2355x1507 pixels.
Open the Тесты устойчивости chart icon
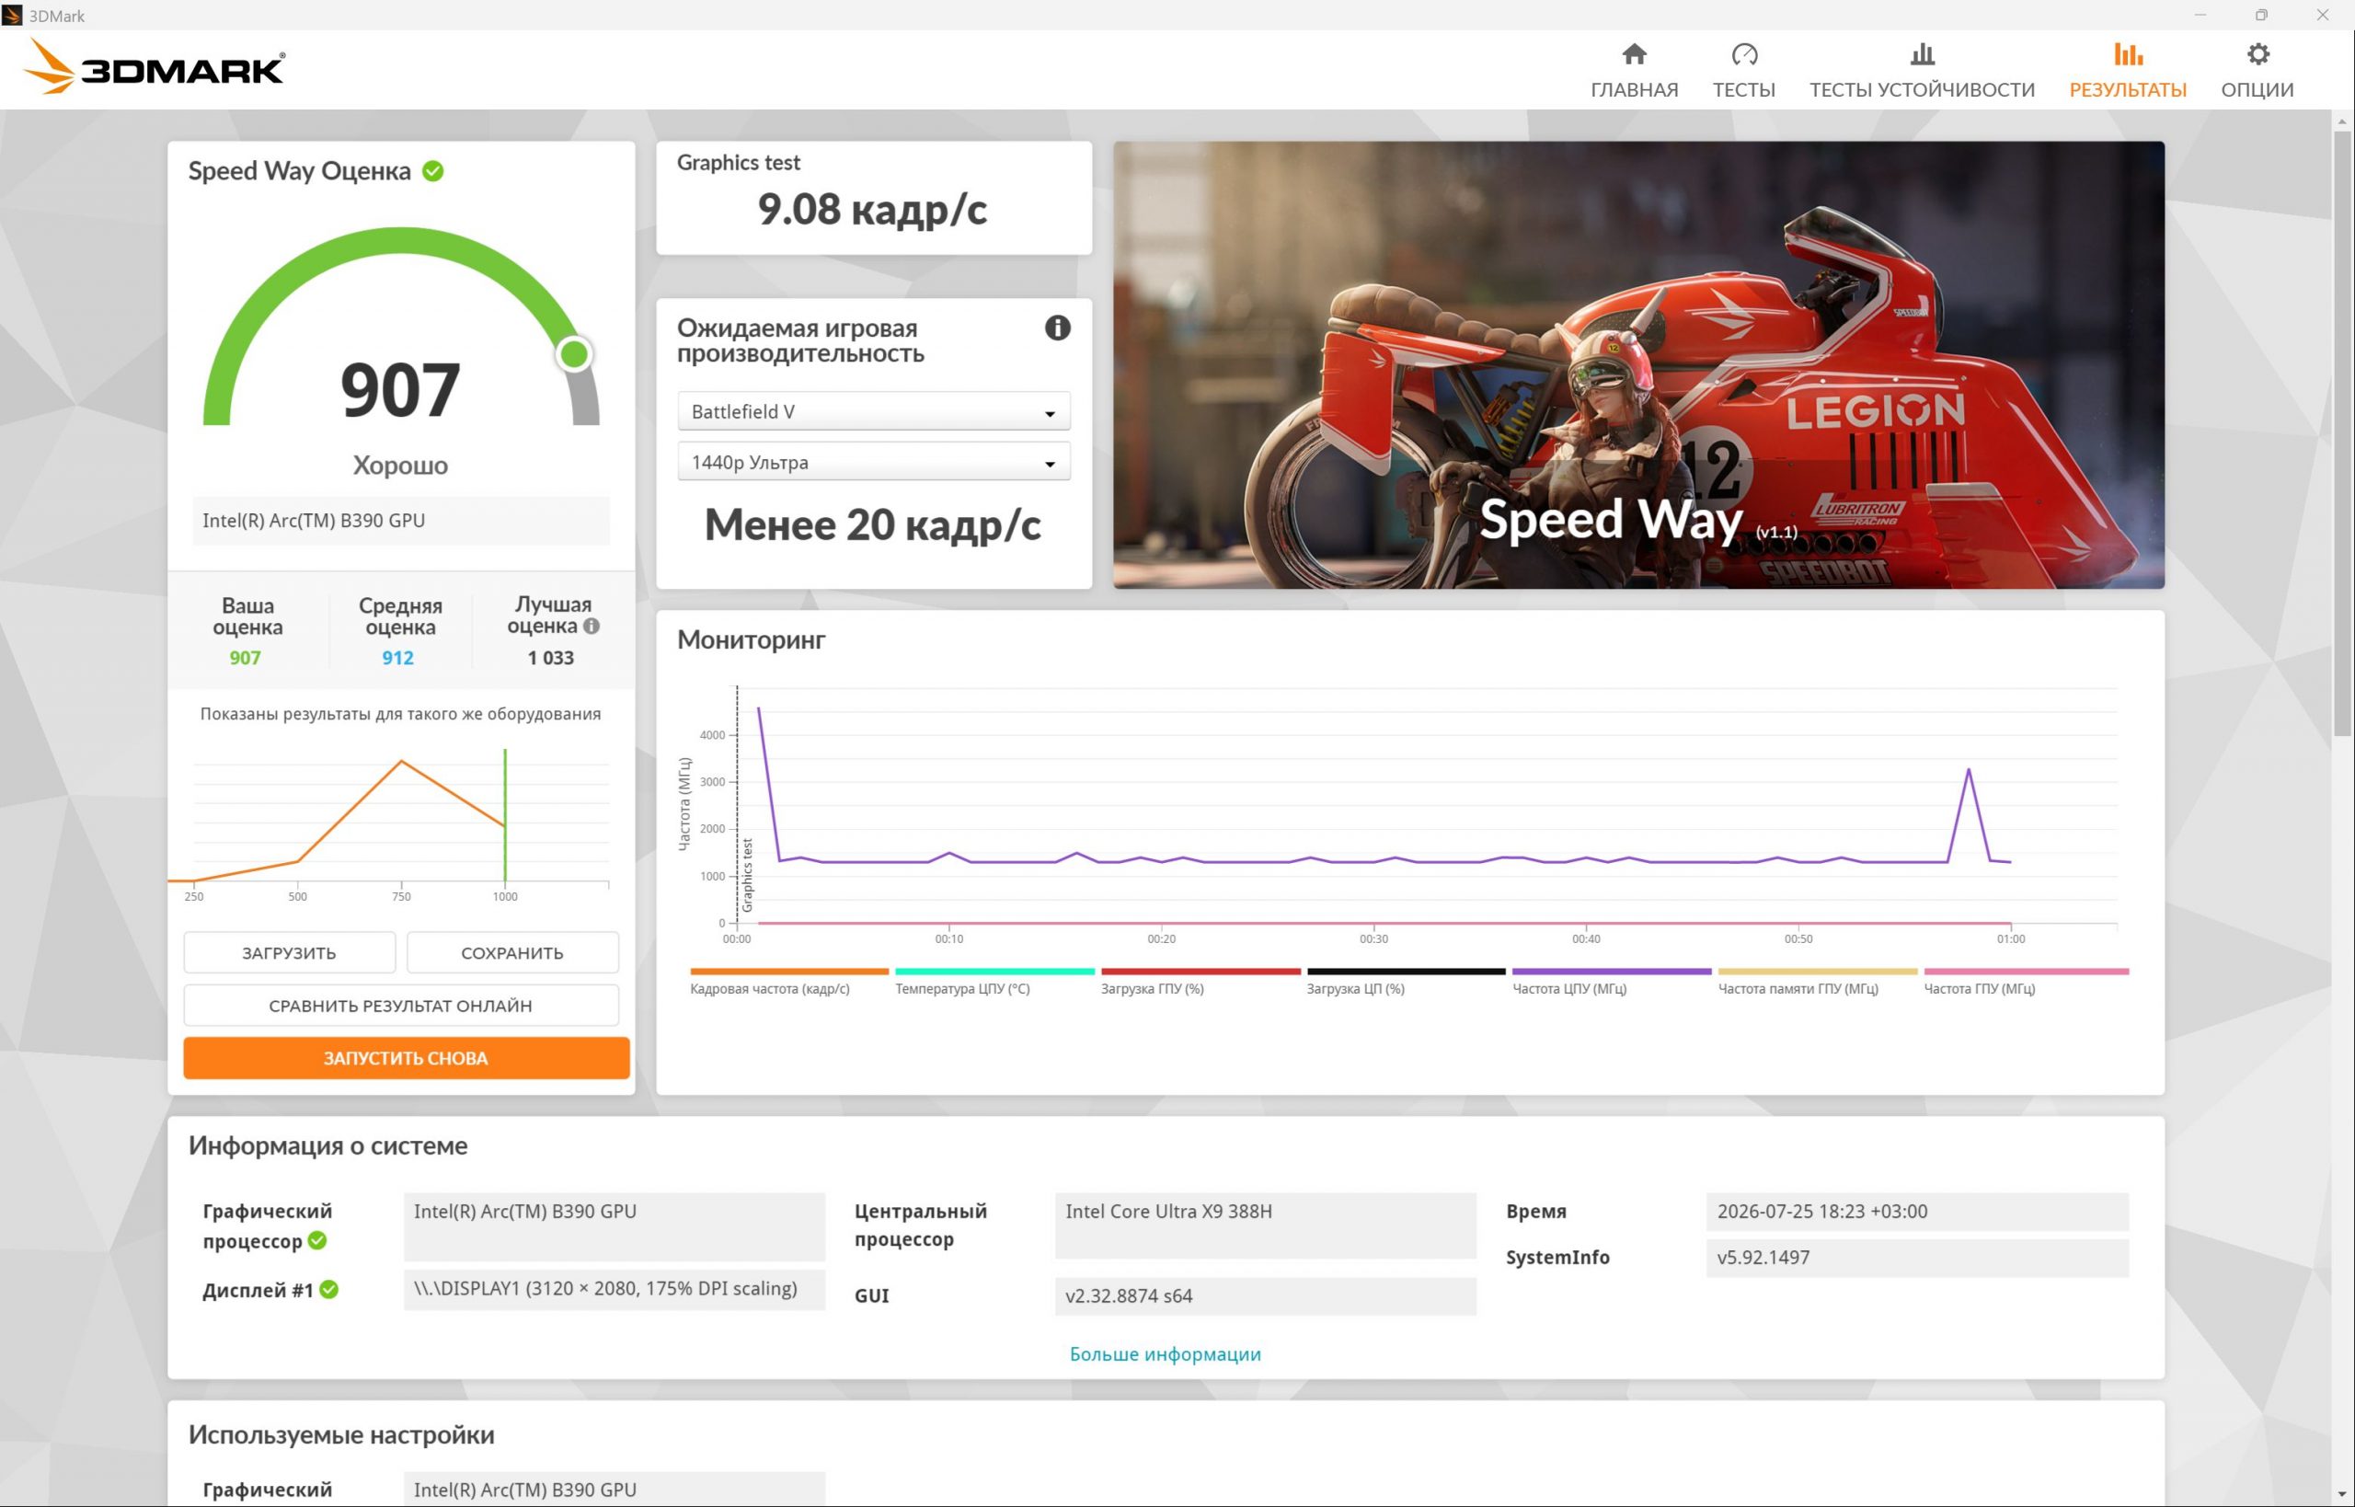(1922, 53)
